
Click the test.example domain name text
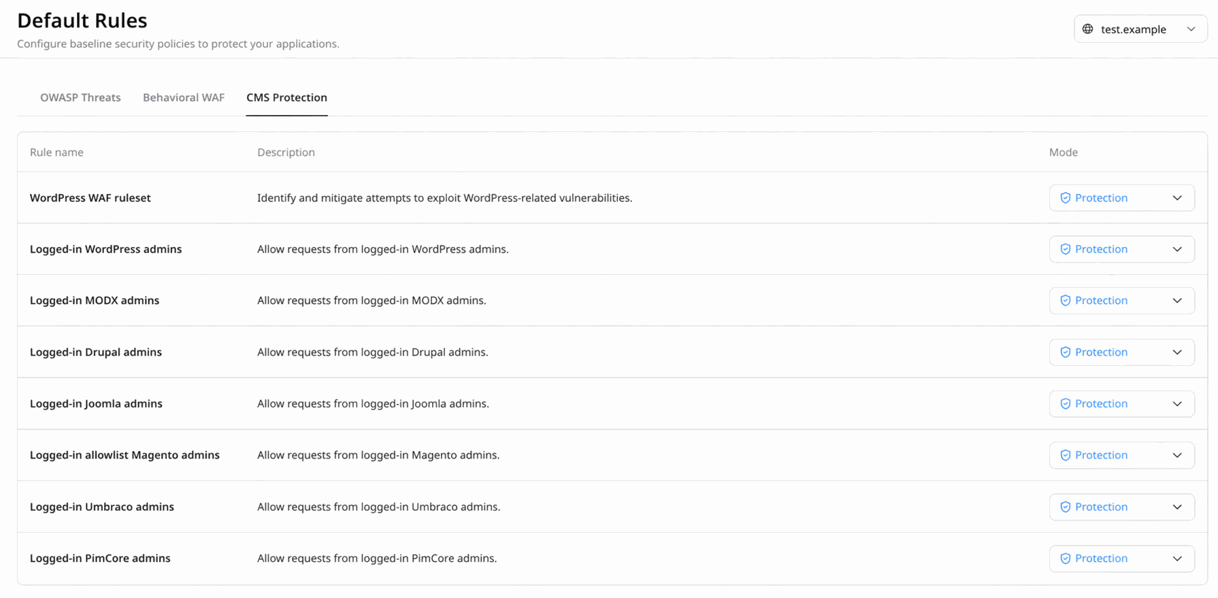click(1134, 29)
